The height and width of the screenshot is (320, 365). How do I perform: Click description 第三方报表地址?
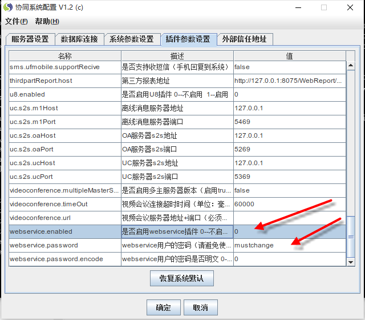[177, 81]
